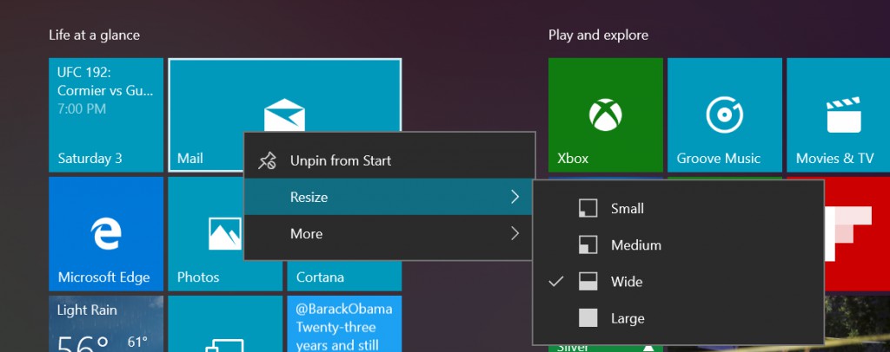Expand the More chevron arrow

(x=515, y=234)
